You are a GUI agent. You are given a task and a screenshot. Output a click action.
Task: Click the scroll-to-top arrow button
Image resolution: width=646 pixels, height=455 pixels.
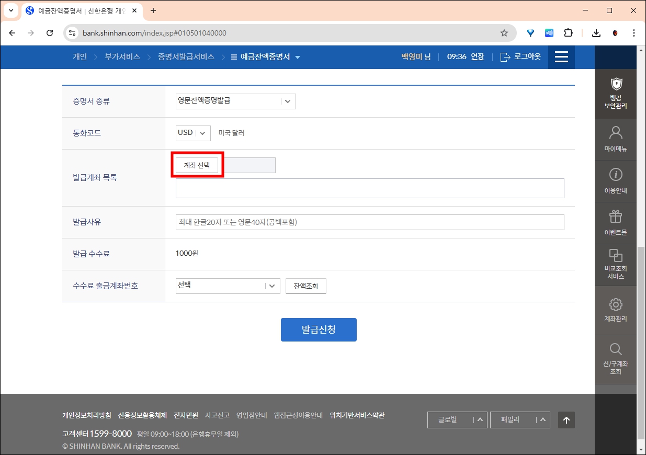(x=566, y=420)
